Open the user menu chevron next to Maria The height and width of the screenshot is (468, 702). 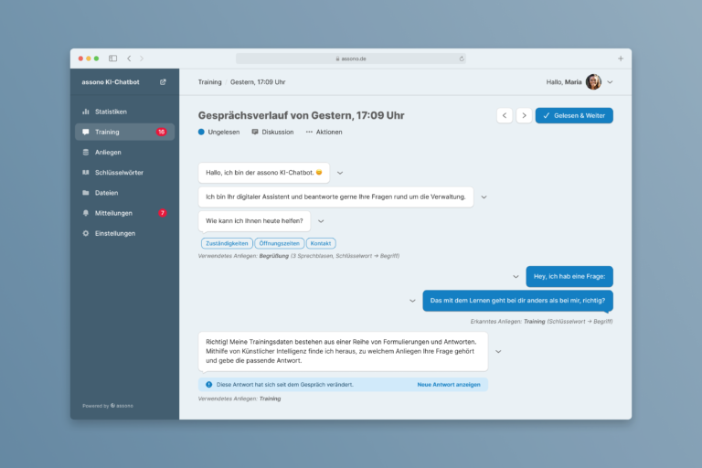coord(610,82)
